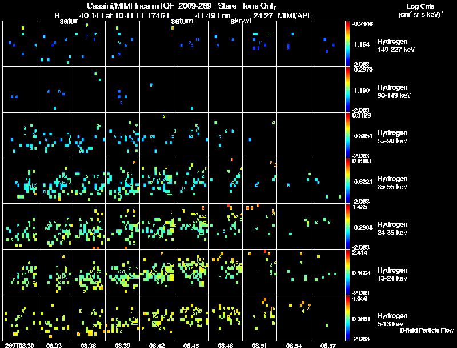Click the Hydrogen 55-90 keV row label

(x=392, y=137)
